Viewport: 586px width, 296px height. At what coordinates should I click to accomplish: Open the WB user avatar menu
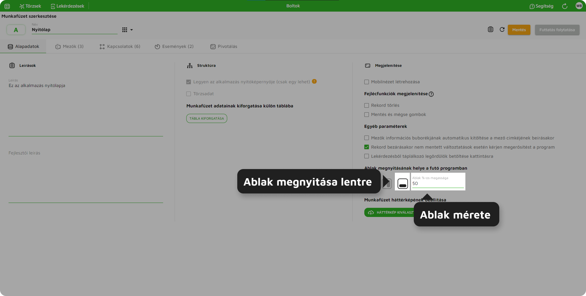pyautogui.click(x=579, y=6)
